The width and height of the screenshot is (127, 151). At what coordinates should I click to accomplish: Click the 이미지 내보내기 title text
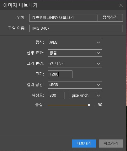(20, 5)
